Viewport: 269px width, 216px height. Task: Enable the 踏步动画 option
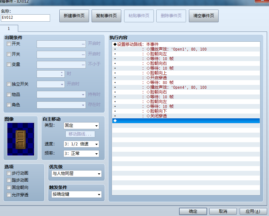9,180
